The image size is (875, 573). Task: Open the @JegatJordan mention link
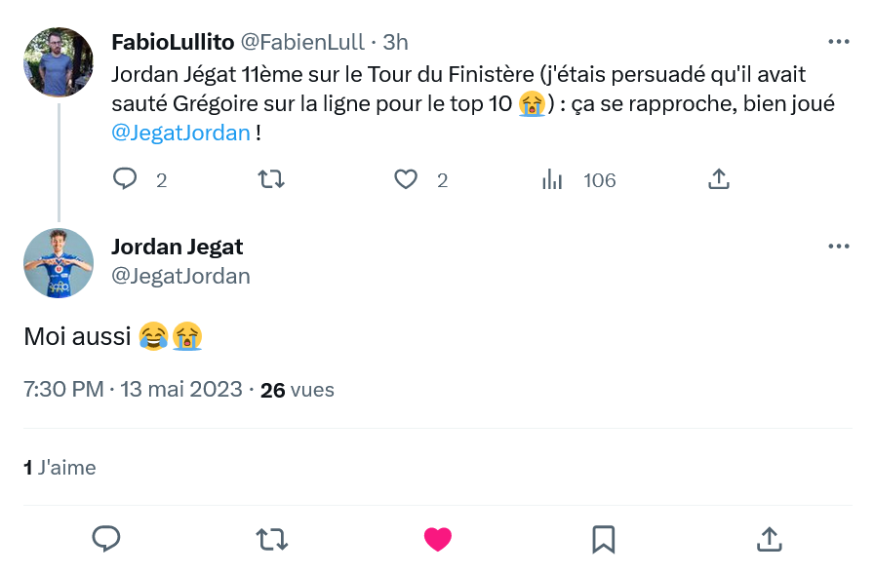click(x=181, y=133)
